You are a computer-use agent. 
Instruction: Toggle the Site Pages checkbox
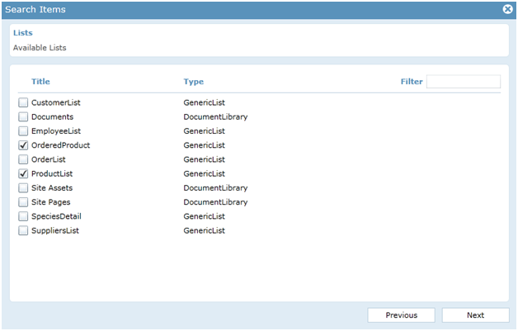click(x=22, y=202)
